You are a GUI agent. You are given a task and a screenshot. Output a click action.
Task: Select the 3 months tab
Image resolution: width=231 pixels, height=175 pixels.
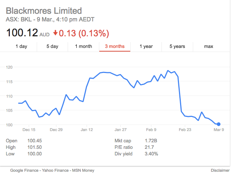(x=115, y=46)
